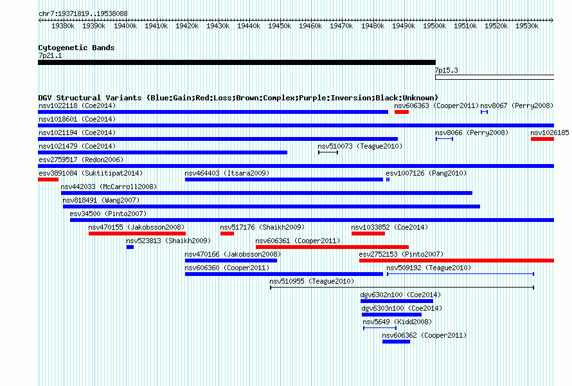The width and height of the screenshot is (572, 386).
Task: Select the nsv1018601 (Coe2014) blue gain bar
Action: tap(296, 125)
